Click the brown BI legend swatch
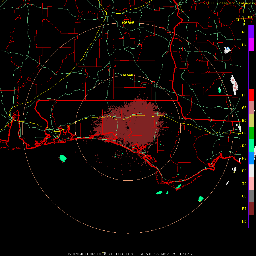Image resolution: width=256 pixels, height=256 pixels. click(251, 209)
